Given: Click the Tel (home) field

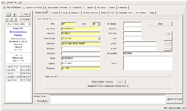Looking at the screenshot, I should point(132,24).
